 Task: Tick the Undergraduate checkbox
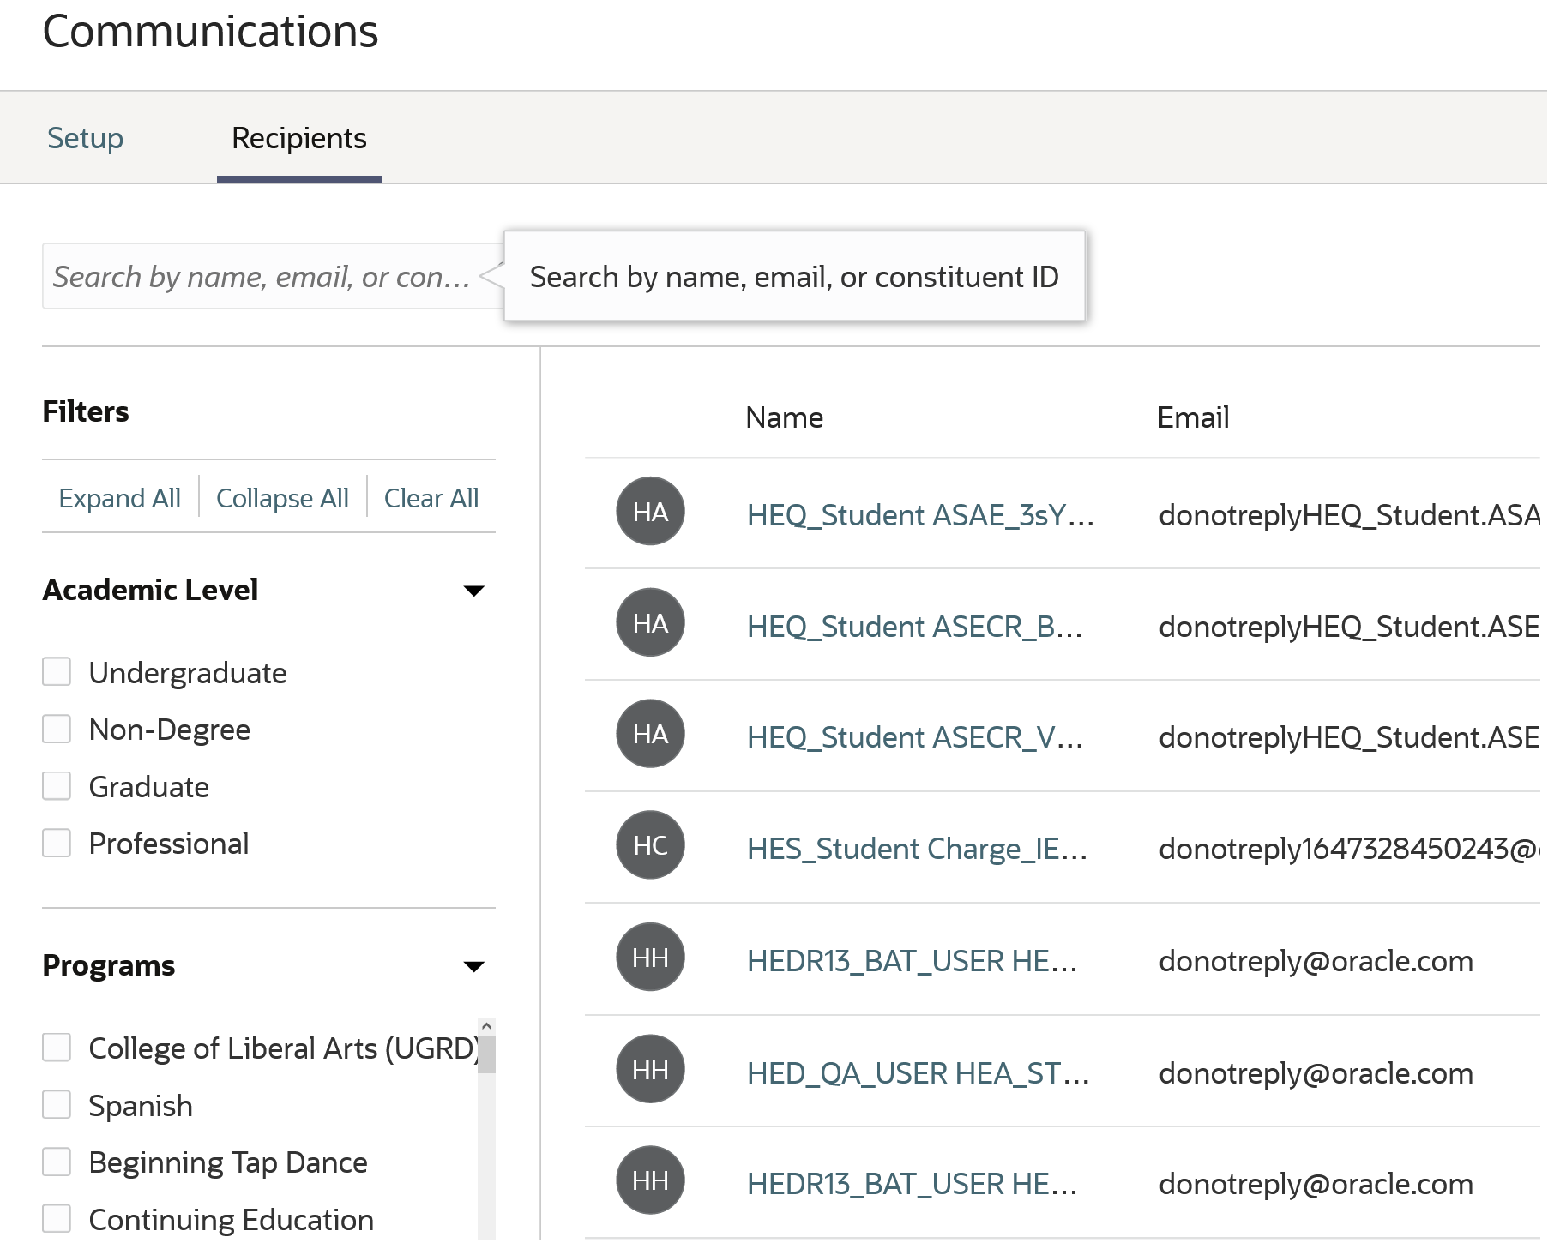(57, 672)
